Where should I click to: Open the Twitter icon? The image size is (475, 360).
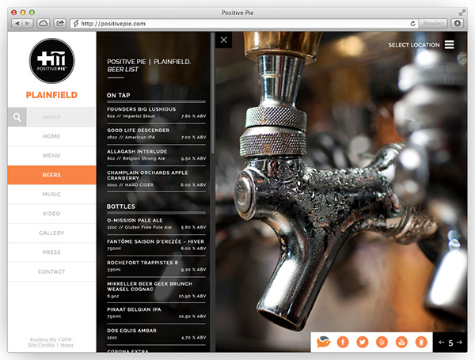coord(363,342)
